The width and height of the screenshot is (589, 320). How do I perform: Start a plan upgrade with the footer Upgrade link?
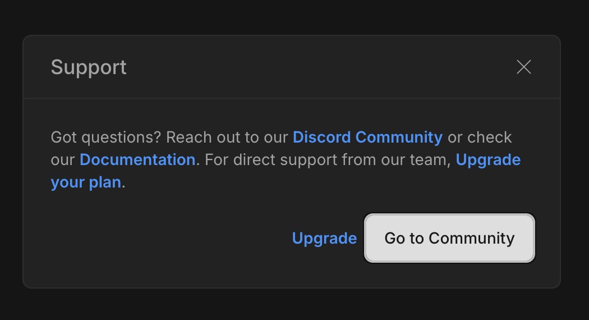324,238
